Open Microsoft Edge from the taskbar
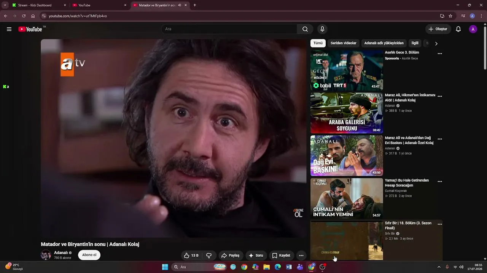Viewport: 487px width, 273px height. [278, 267]
